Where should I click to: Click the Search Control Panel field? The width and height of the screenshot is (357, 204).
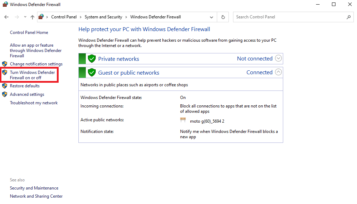pos(290,17)
